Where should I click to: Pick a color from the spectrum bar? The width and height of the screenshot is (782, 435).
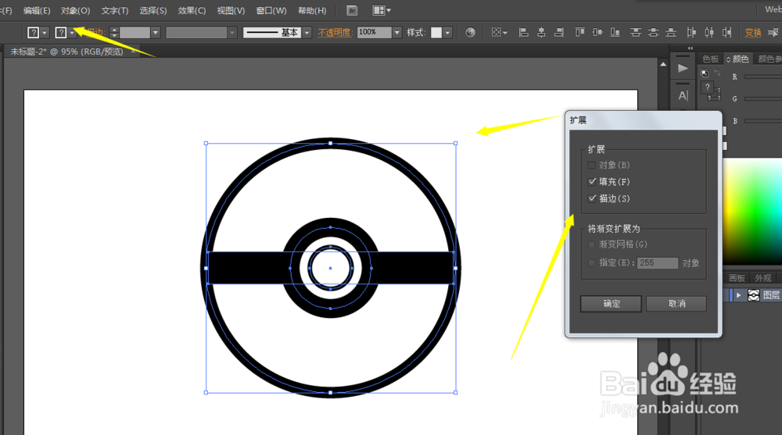(x=752, y=212)
